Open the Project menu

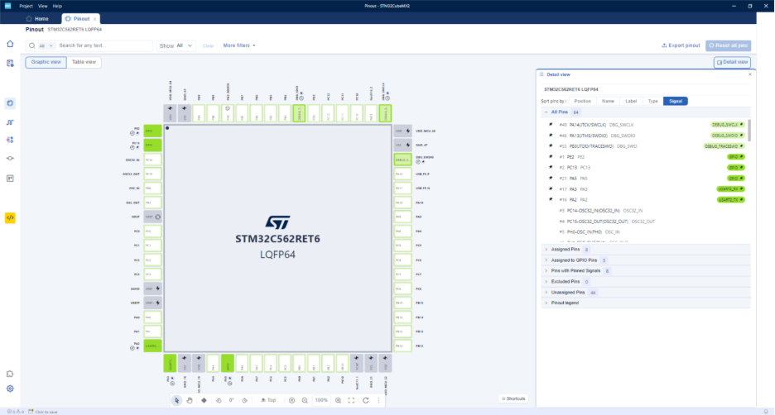pyautogui.click(x=26, y=6)
